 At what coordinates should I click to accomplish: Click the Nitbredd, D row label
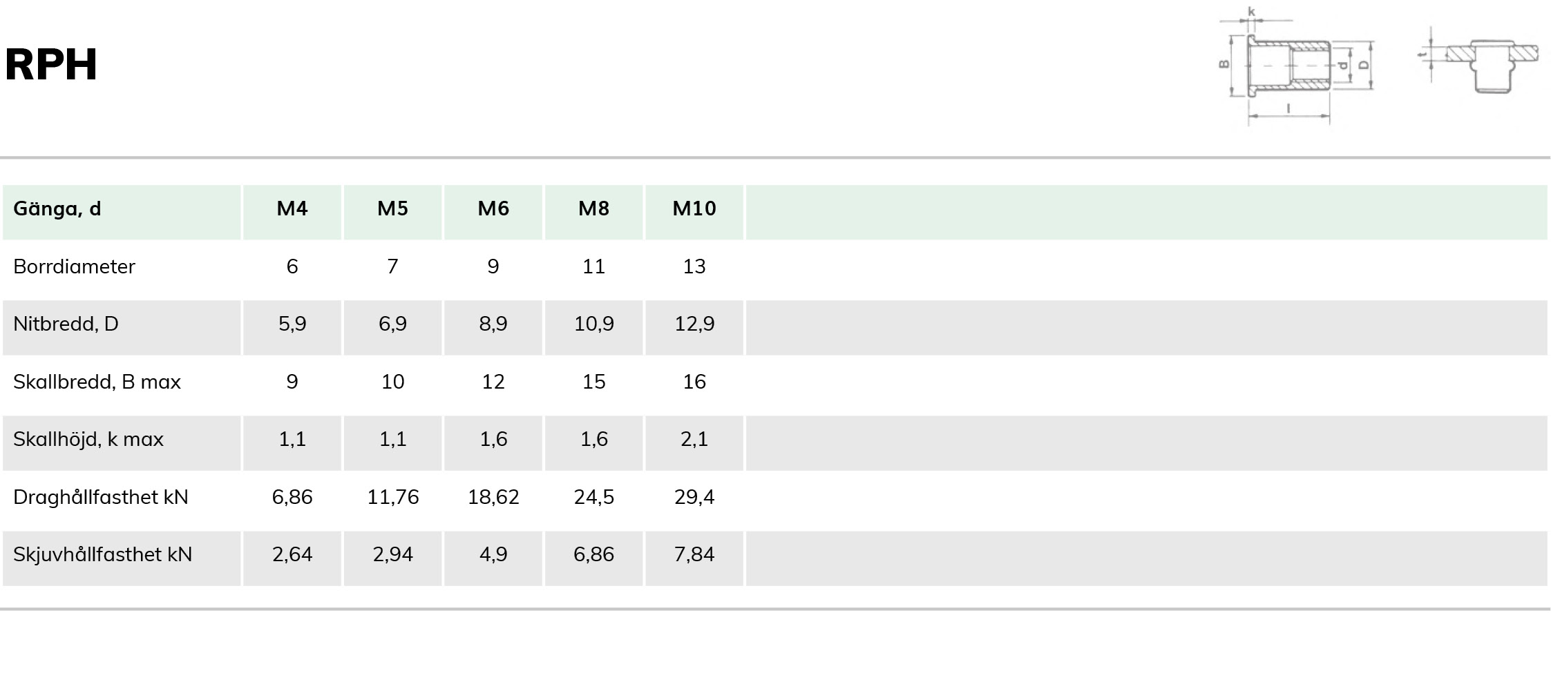(66, 324)
